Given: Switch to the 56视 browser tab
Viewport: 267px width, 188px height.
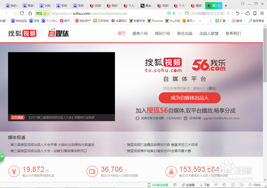Looking at the screenshot, I should pos(46,6).
